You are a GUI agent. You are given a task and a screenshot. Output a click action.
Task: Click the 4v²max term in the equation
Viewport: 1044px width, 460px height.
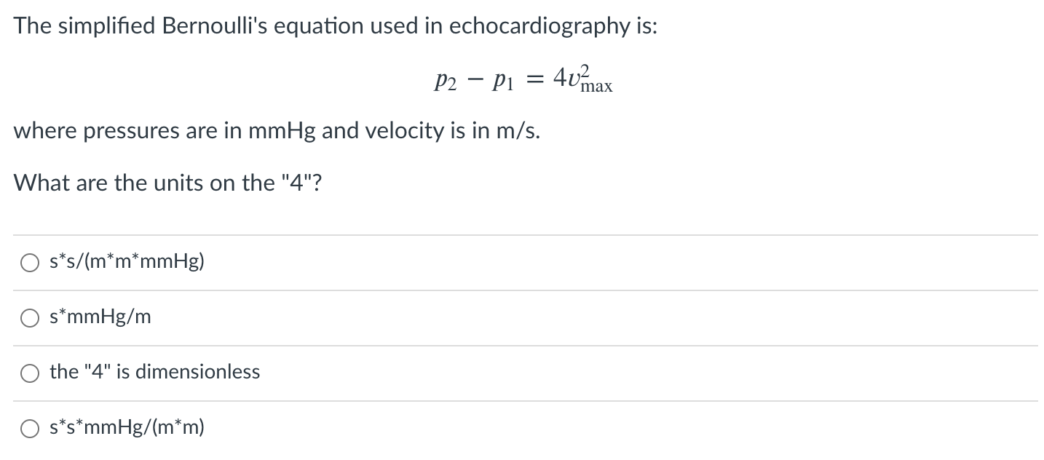click(583, 79)
